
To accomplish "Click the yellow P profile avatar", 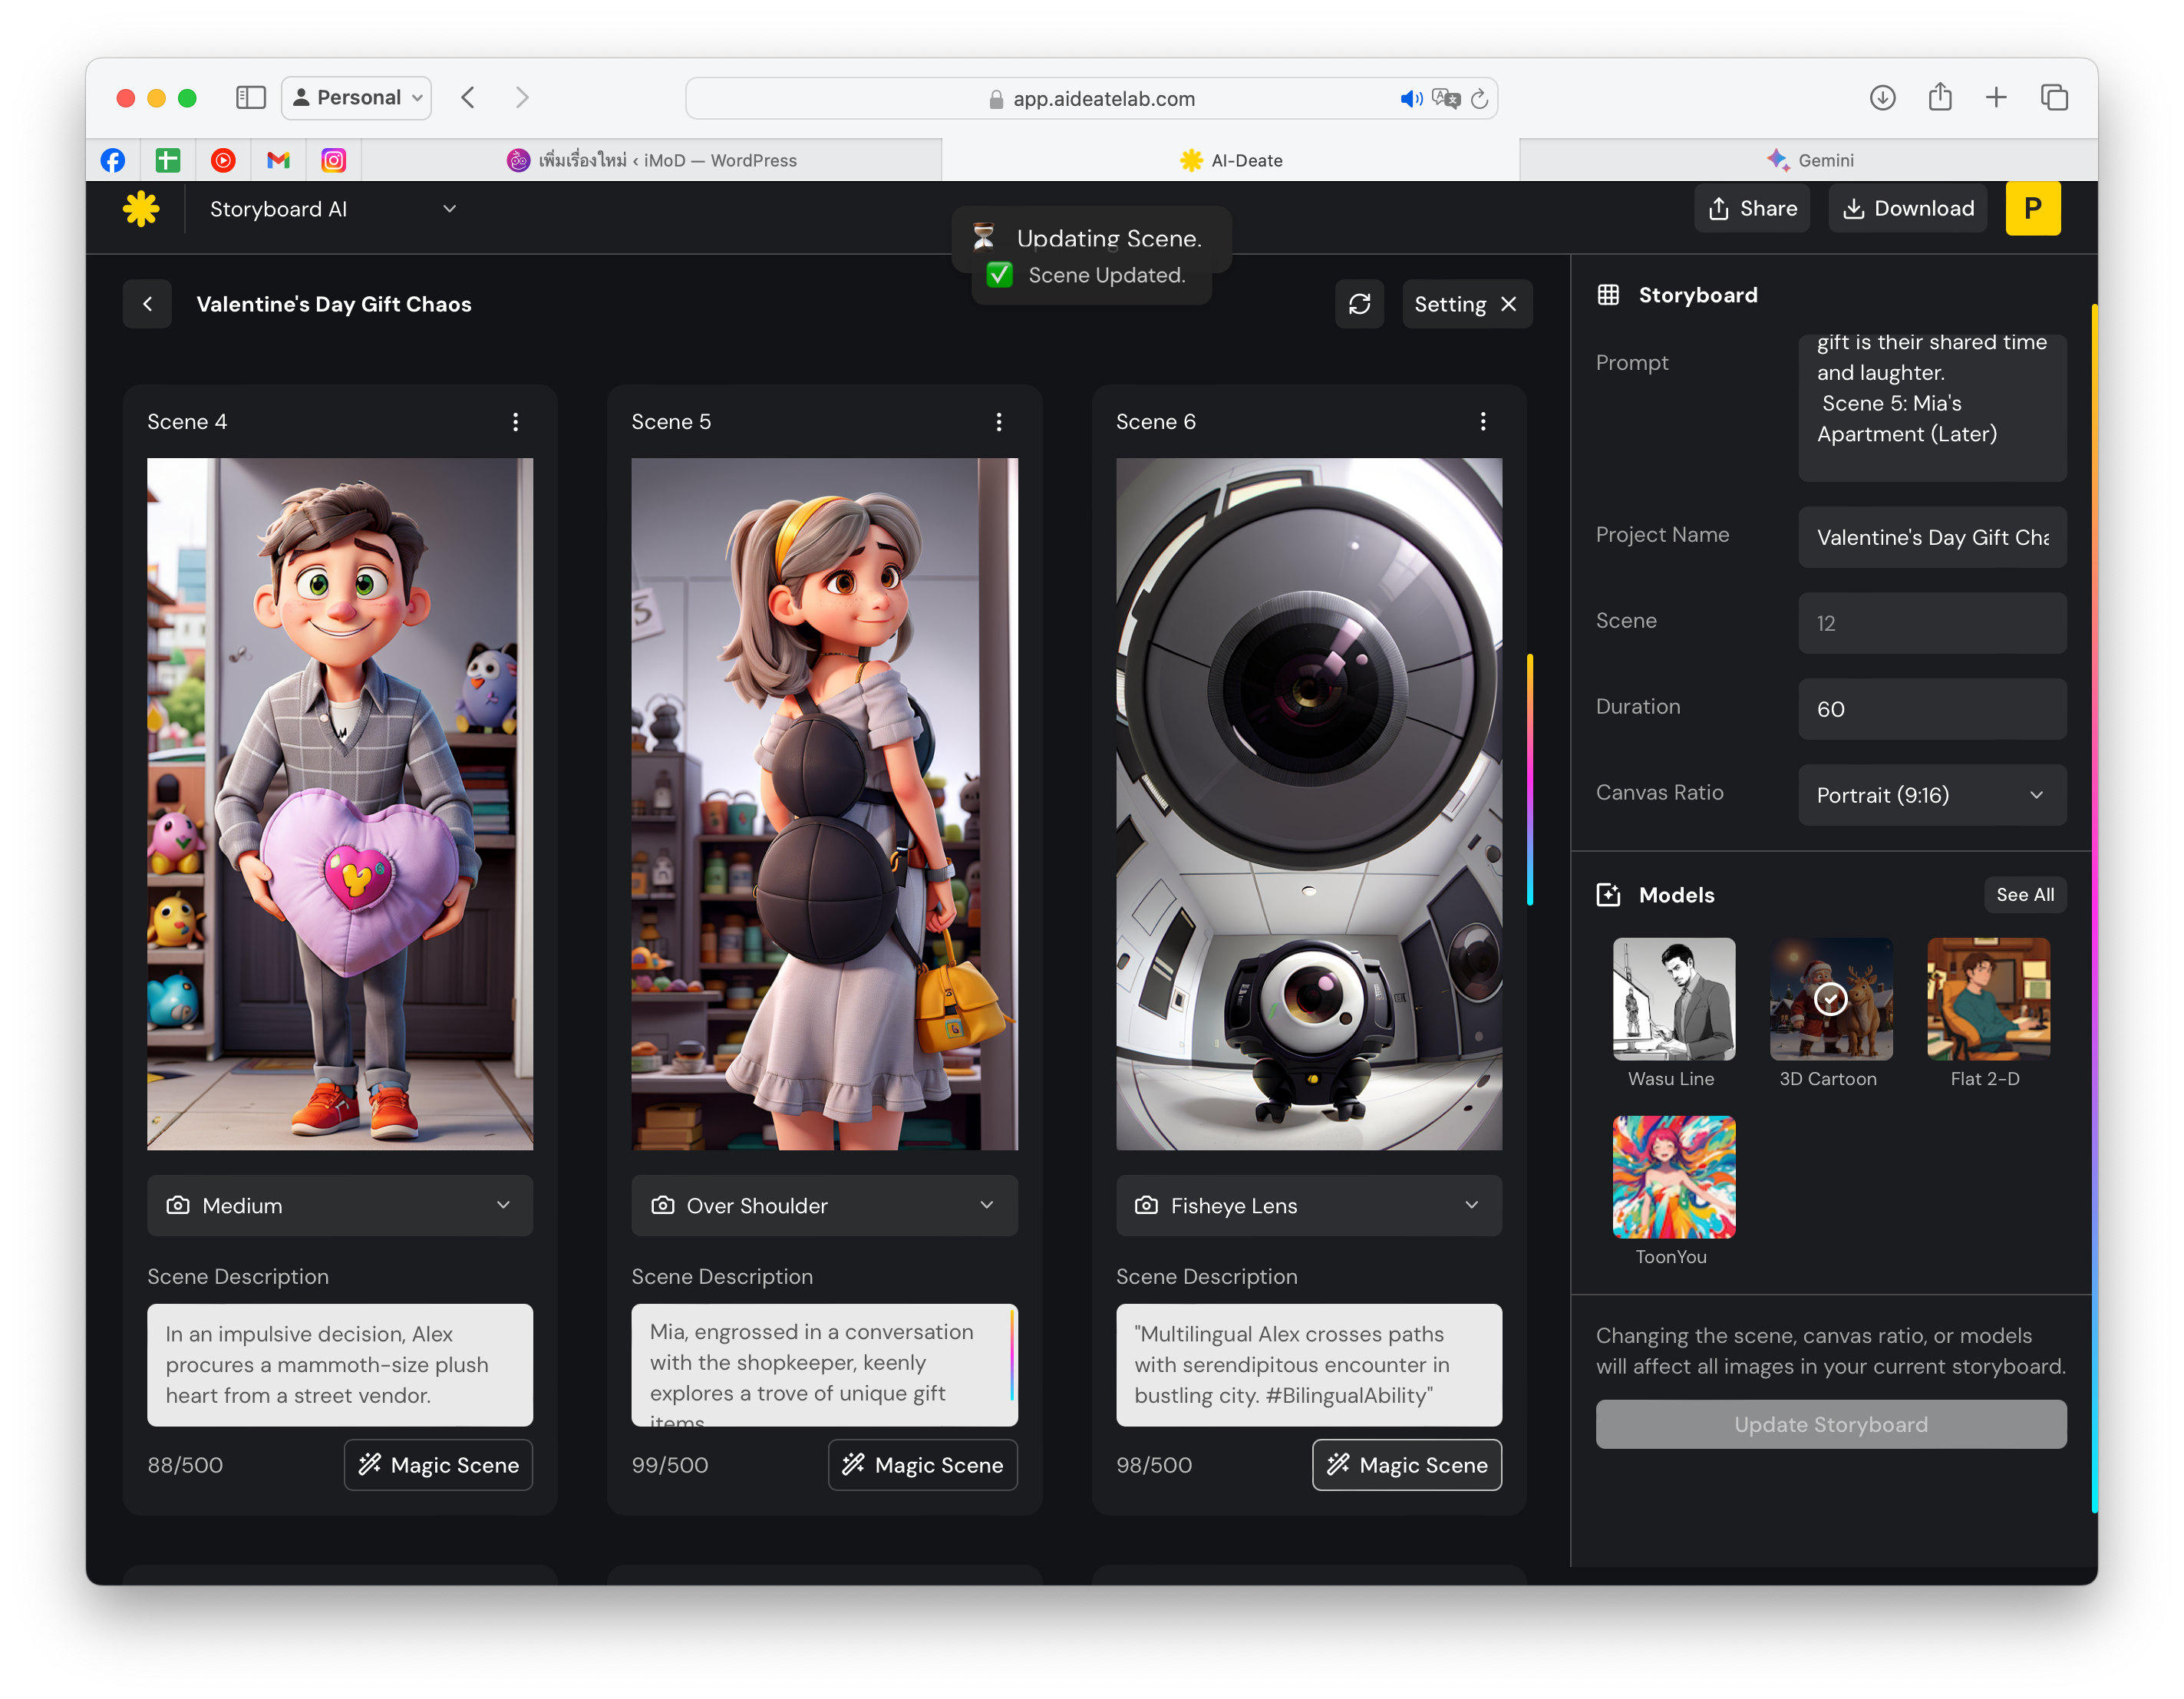I will tap(2032, 209).
